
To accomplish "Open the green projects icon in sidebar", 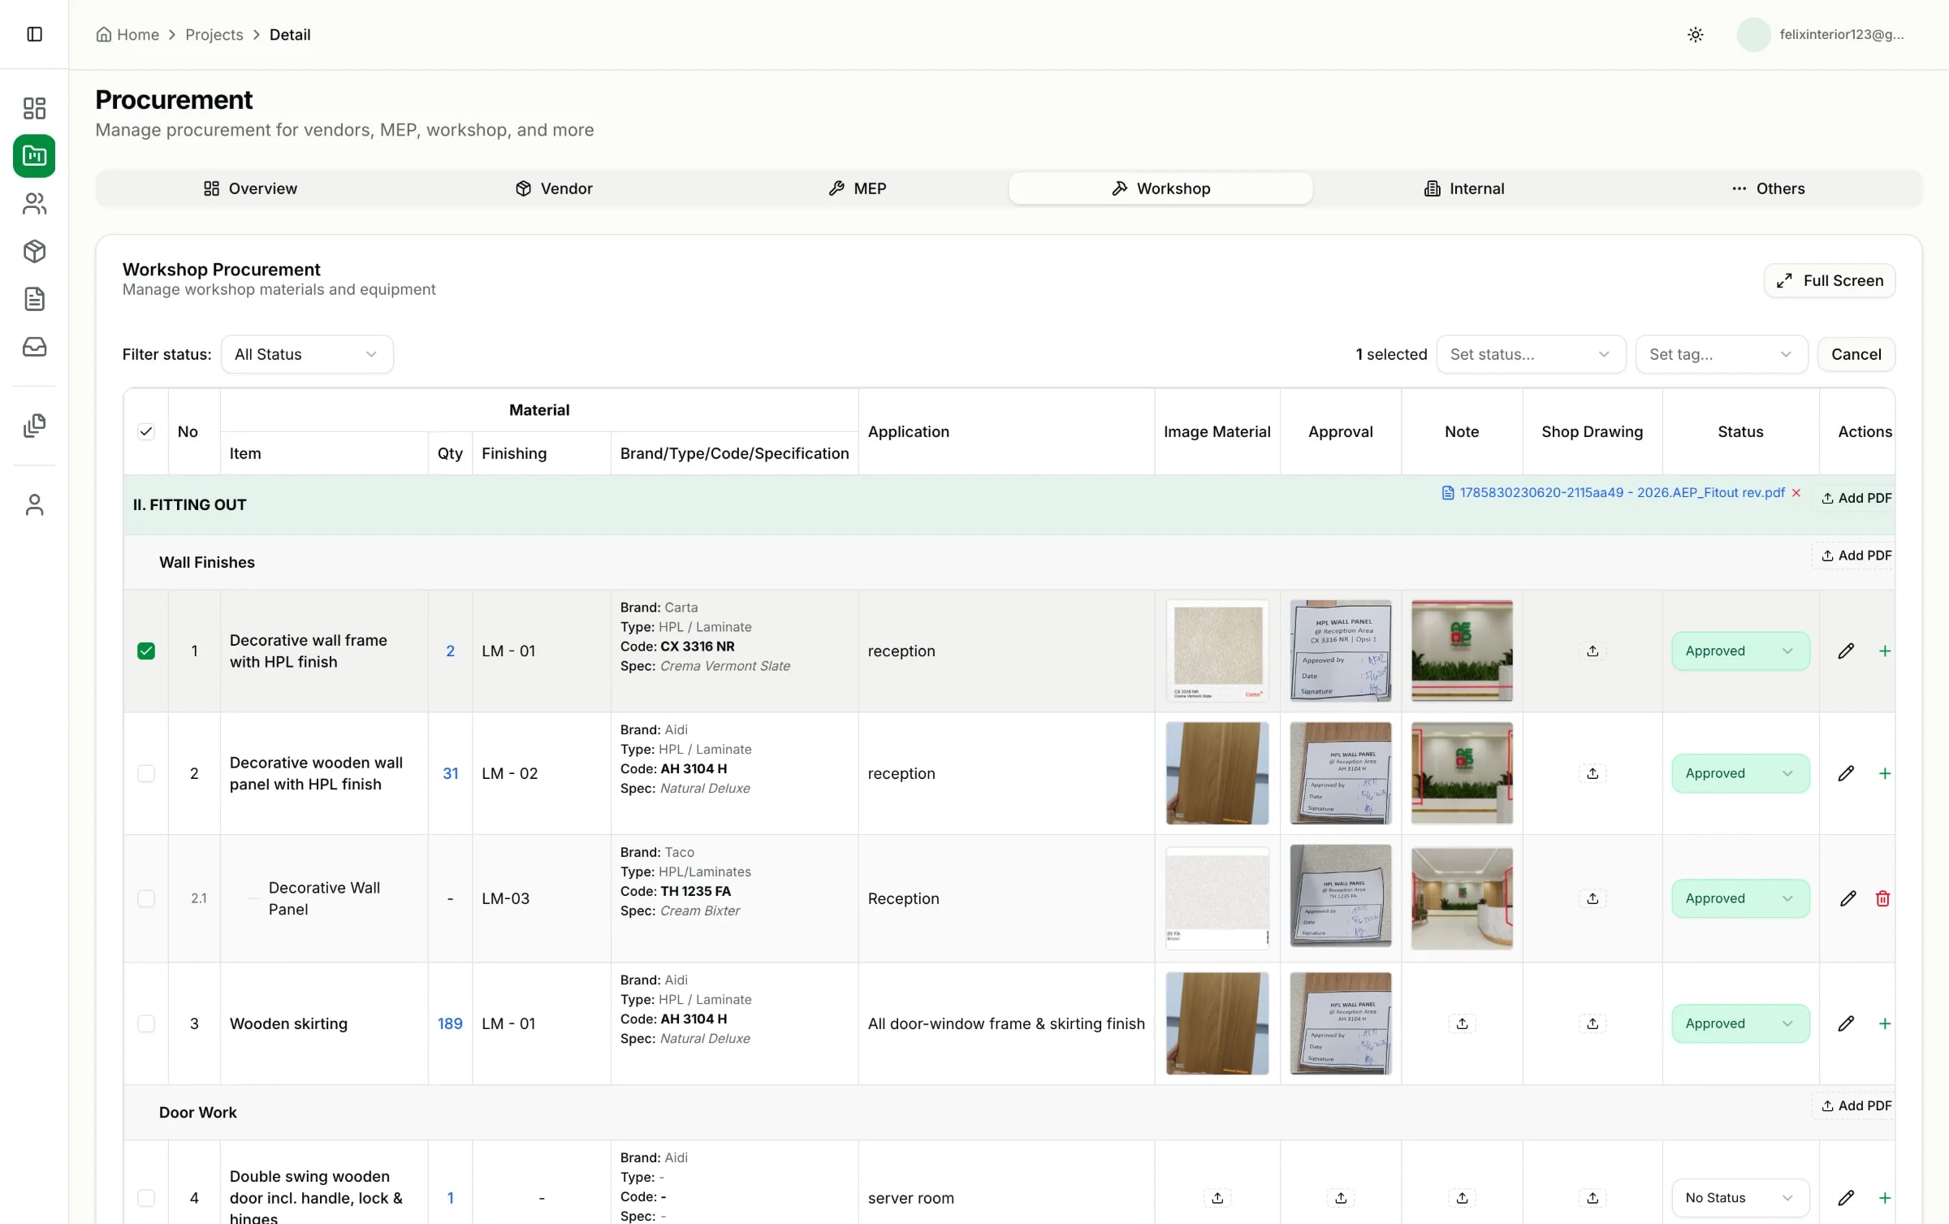I will coord(34,155).
